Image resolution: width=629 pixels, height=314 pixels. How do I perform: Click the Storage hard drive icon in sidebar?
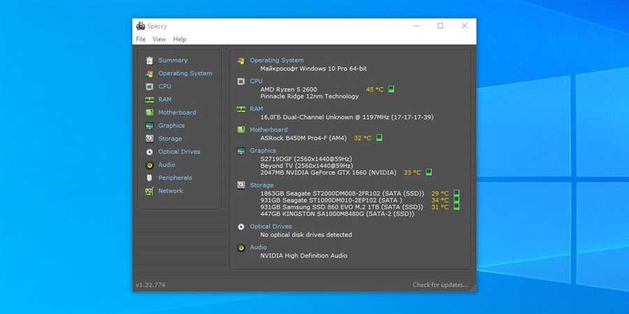point(150,138)
